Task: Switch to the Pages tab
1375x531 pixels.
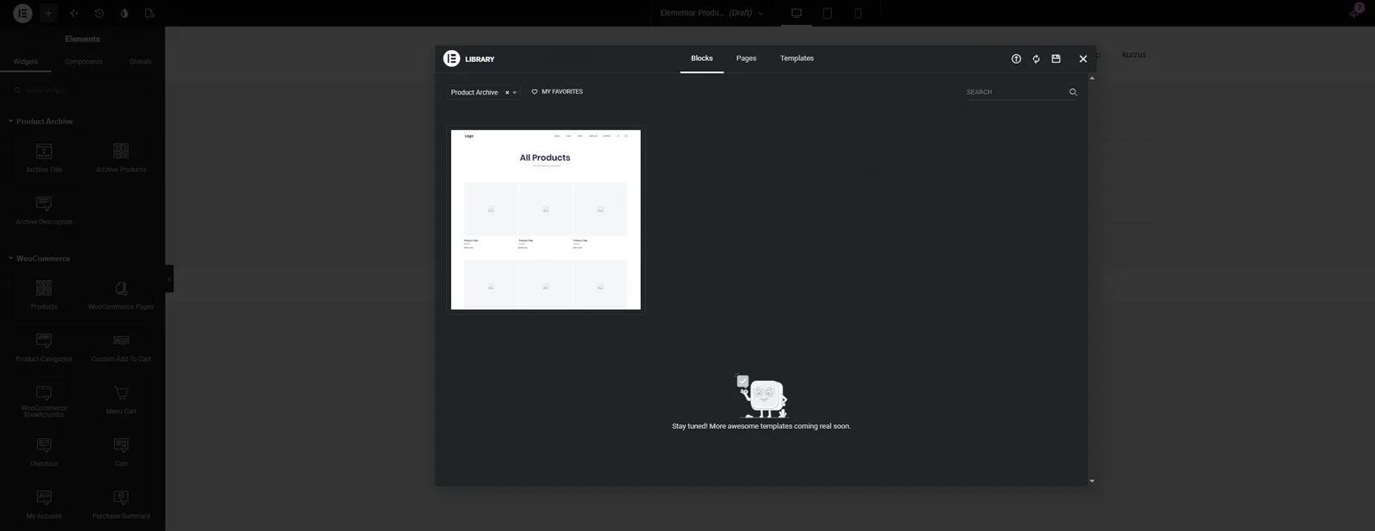Action: pyautogui.click(x=746, y=58)
